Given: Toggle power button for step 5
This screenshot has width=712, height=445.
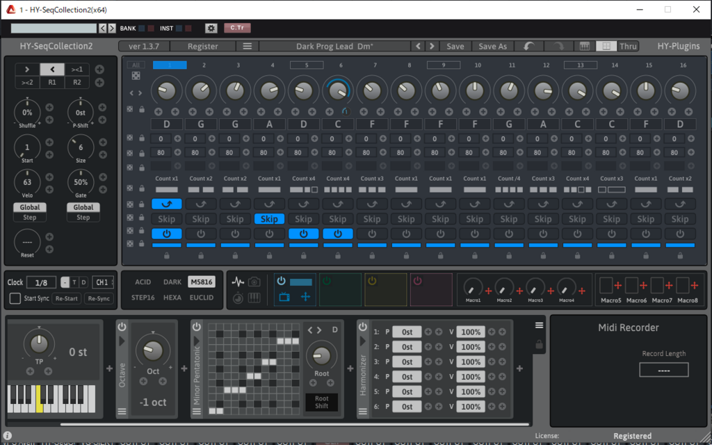Looking at the screenshot, I should pos(303,234).
